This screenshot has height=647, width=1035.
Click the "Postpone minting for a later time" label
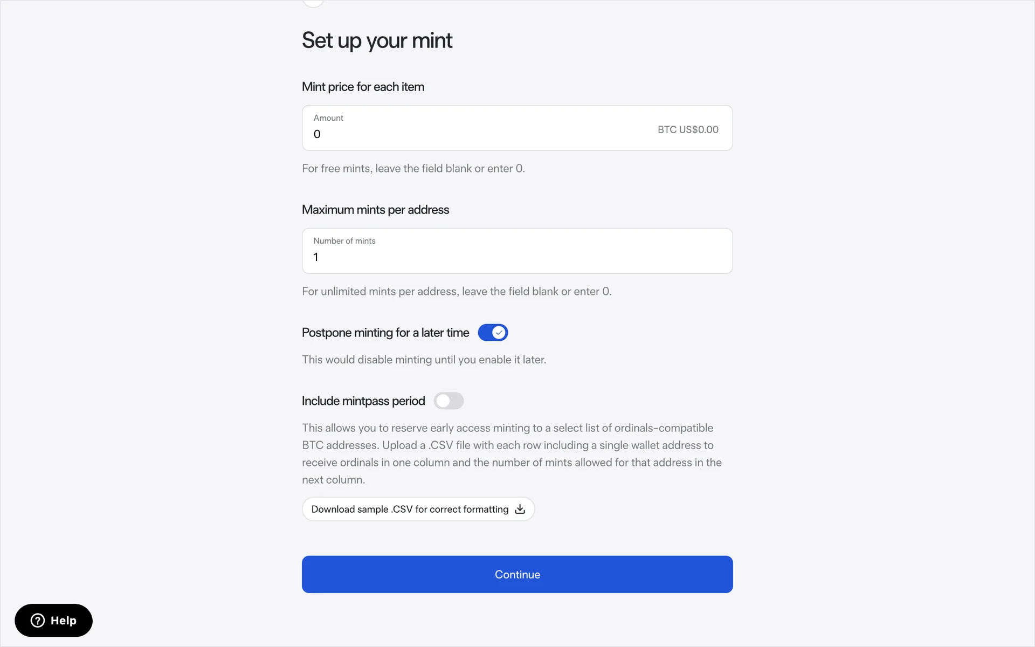coord(385,333)
